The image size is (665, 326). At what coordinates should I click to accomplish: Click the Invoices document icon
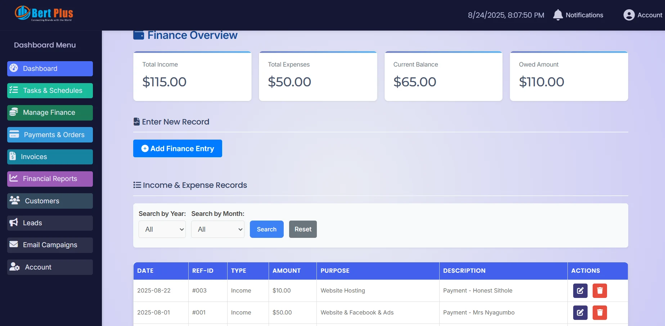(13, 157)
